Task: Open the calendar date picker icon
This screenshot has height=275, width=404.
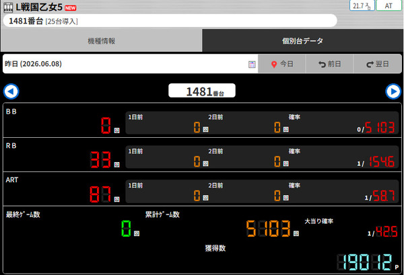Action: tap(252, 65)
